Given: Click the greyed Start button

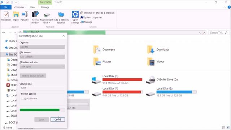Looking at the screenshot, I should point(42,120).
